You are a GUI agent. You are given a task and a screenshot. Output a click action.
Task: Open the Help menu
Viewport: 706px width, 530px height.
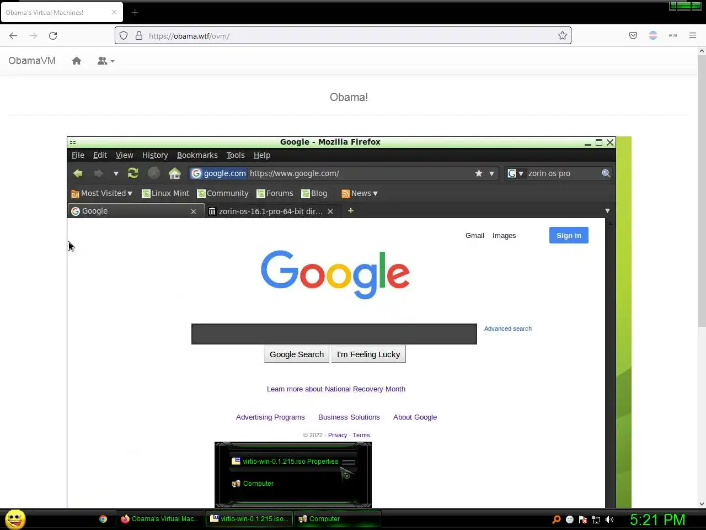(x=262, y=155)
